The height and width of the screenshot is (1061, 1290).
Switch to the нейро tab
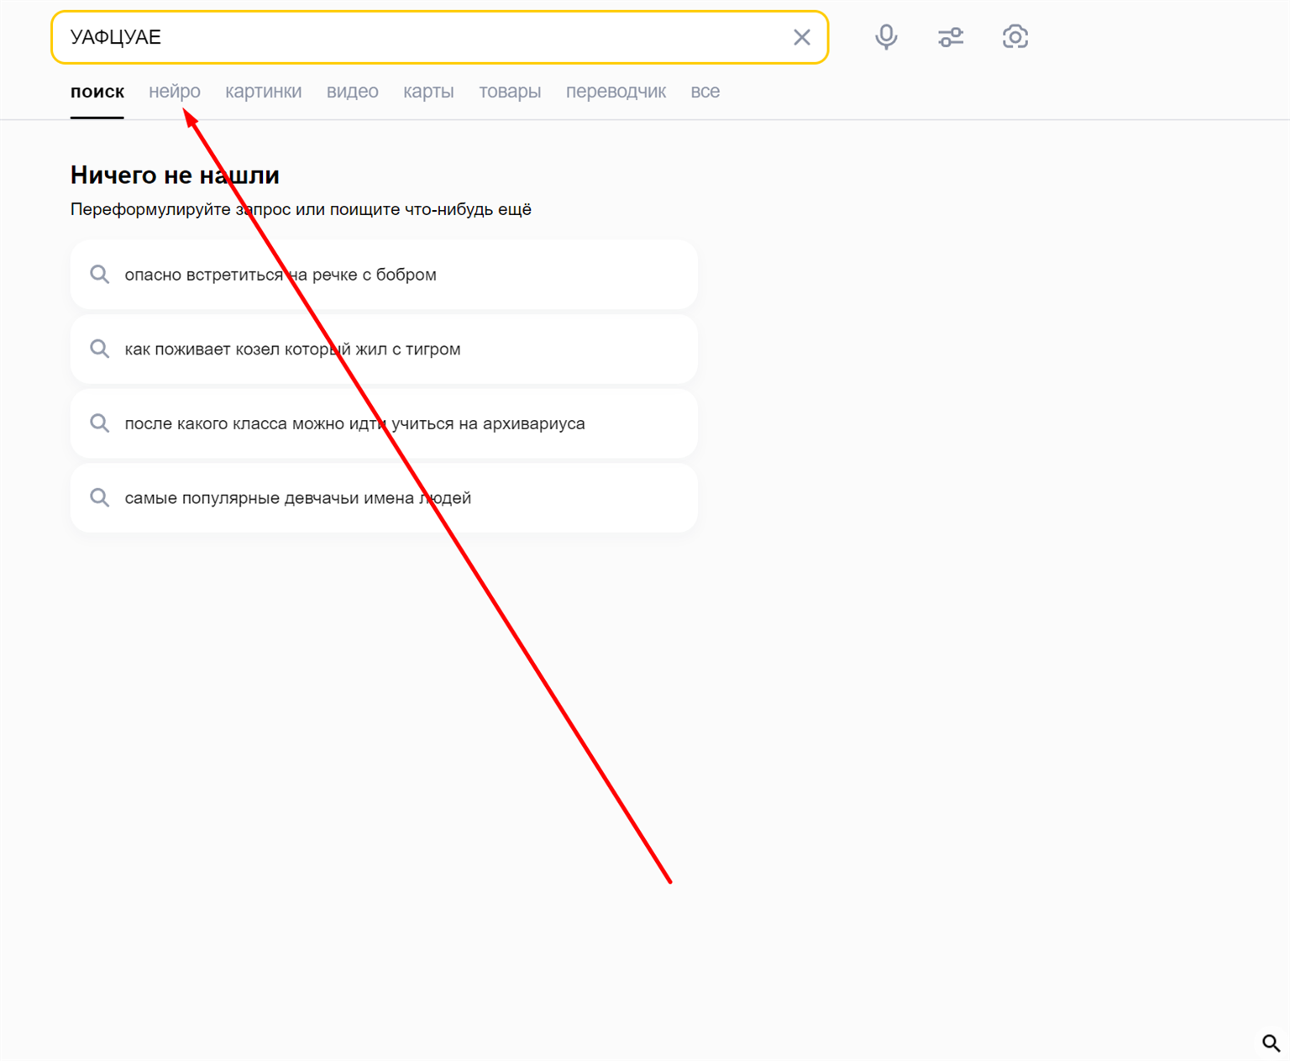point(174,92)
